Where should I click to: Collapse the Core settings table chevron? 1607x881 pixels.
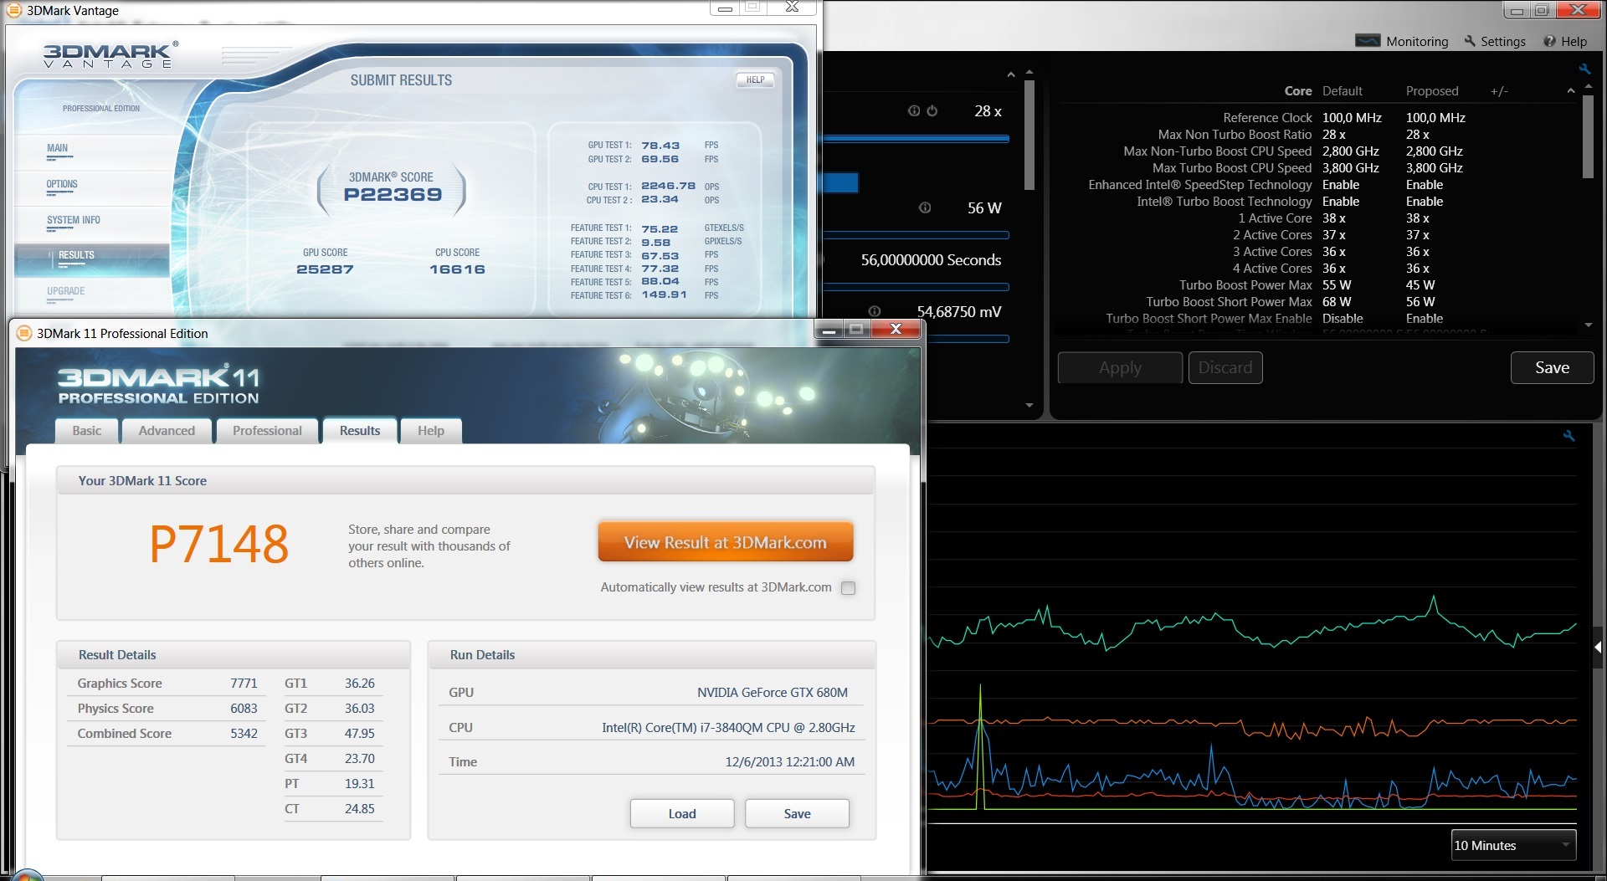[x=1571, y=90]
